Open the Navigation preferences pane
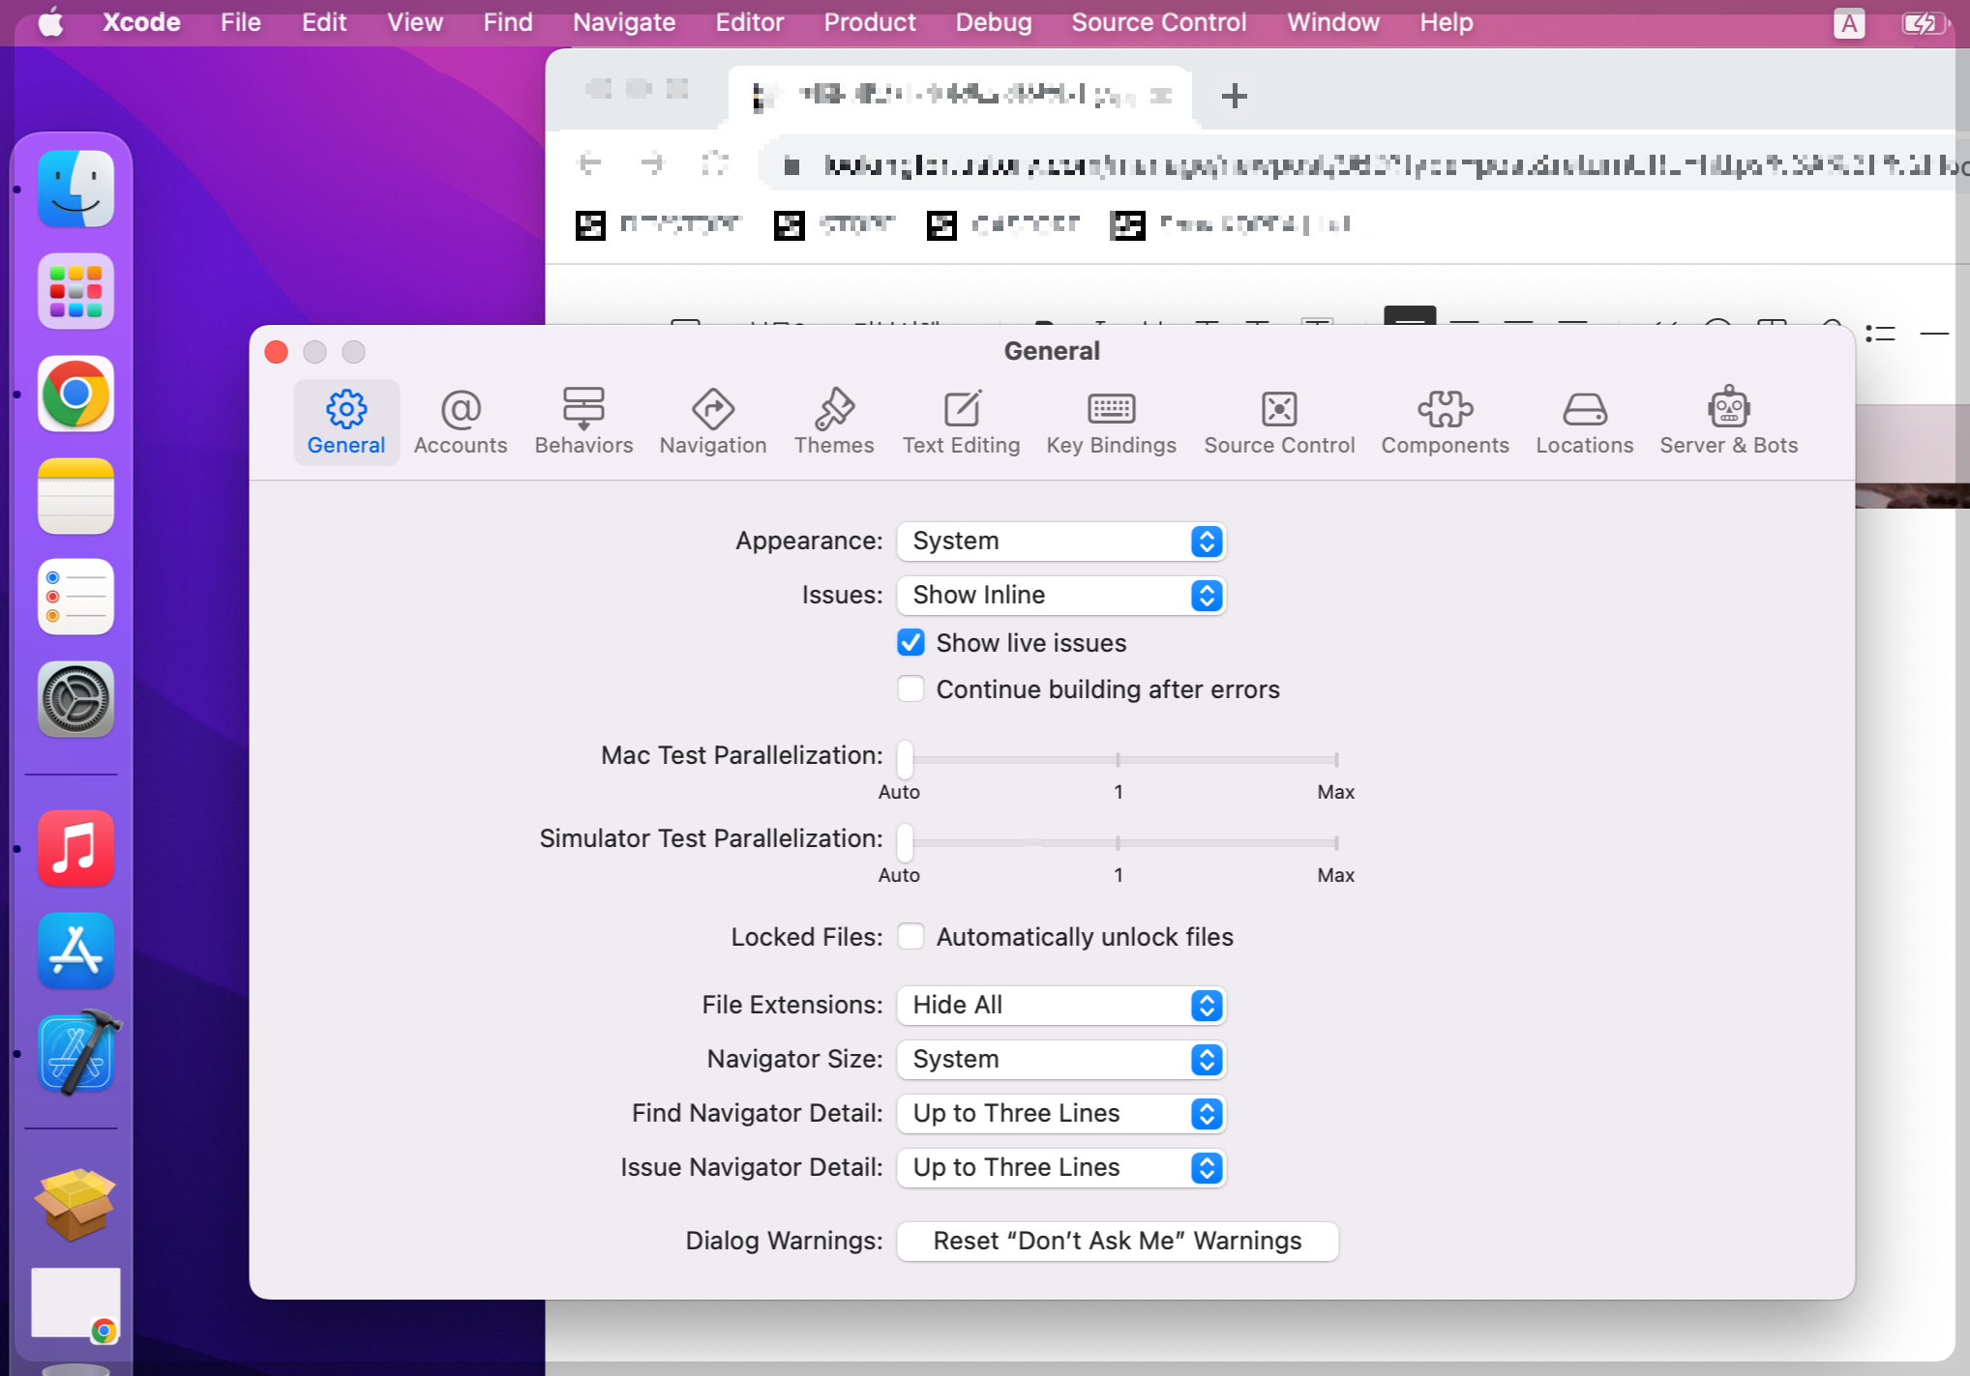 click(712, 423)
